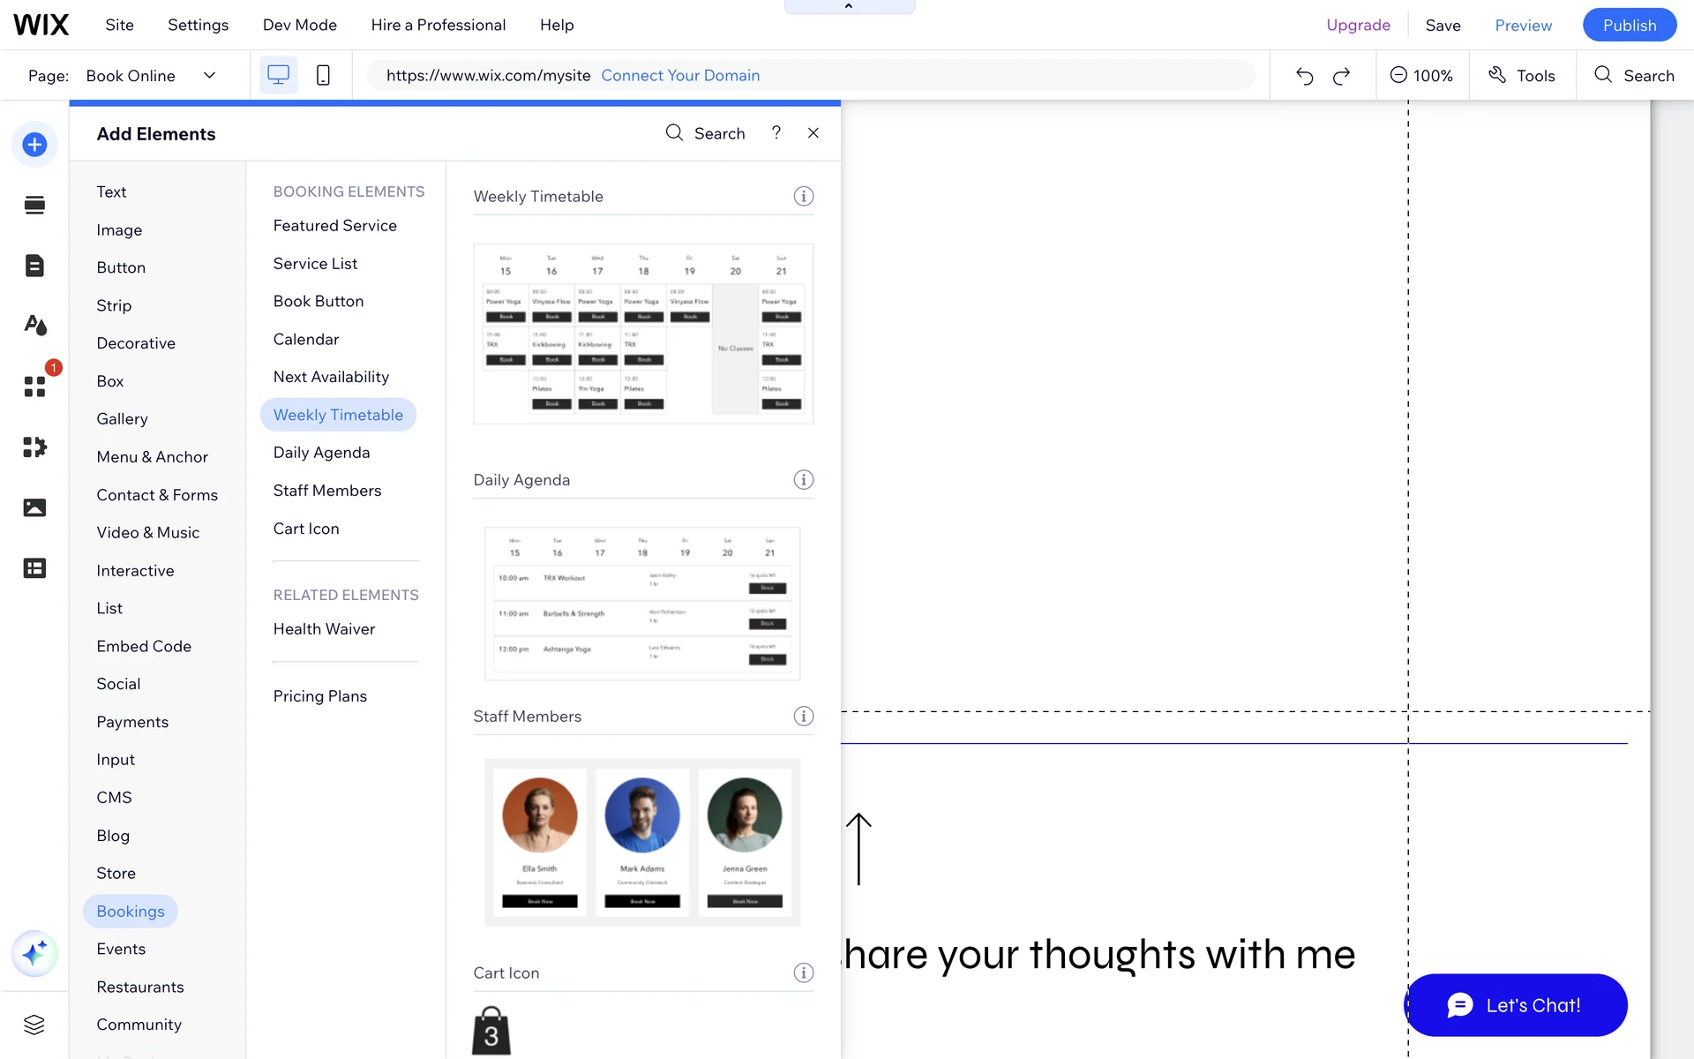Expand the Page selector dropdown
1694x1059 pixels.
209,76
